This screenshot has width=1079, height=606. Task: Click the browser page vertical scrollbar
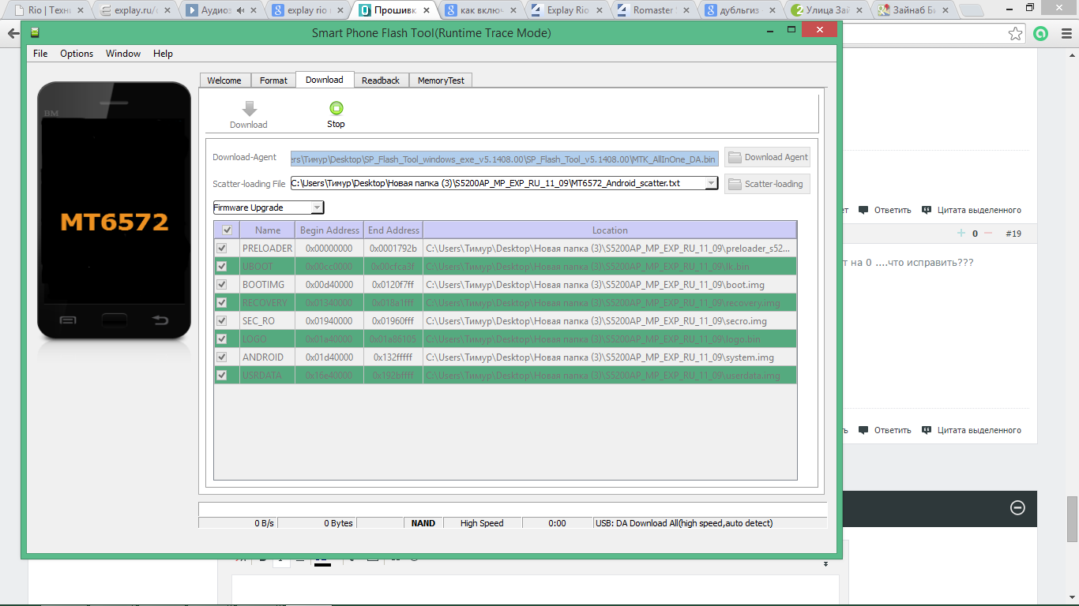[x=1072, y=518]
